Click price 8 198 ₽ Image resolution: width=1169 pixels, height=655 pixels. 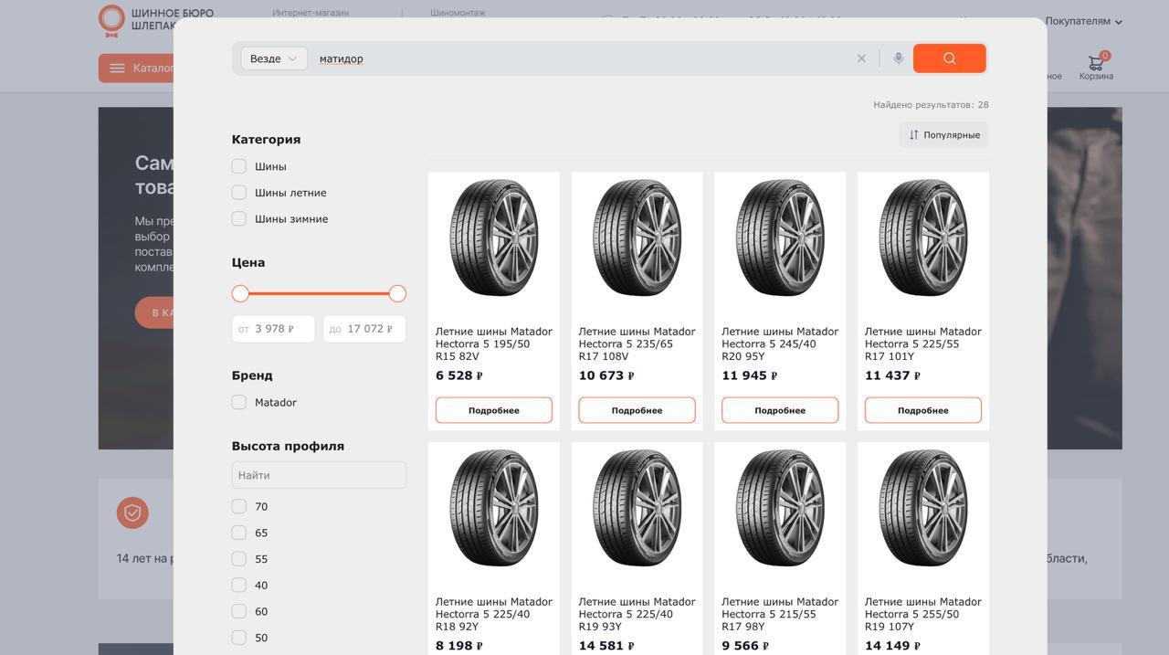[x=459, y=646]
